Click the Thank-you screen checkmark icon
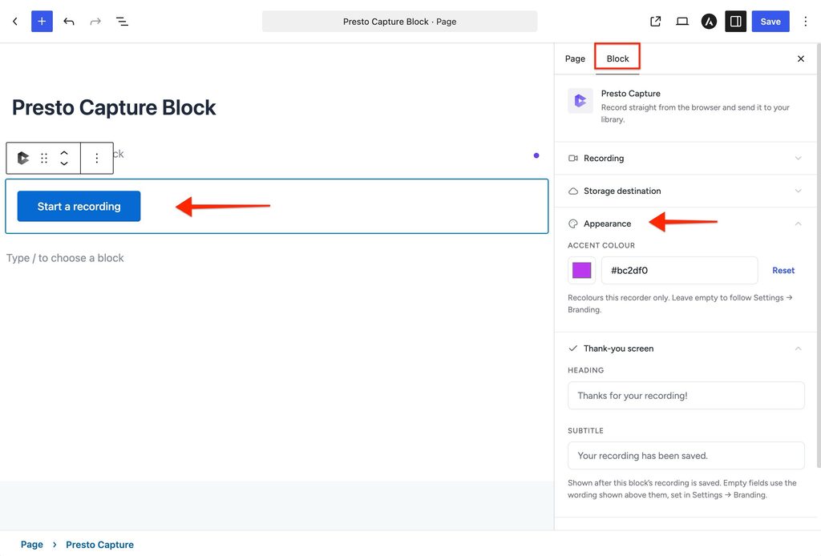 click(x=572, y=349)
